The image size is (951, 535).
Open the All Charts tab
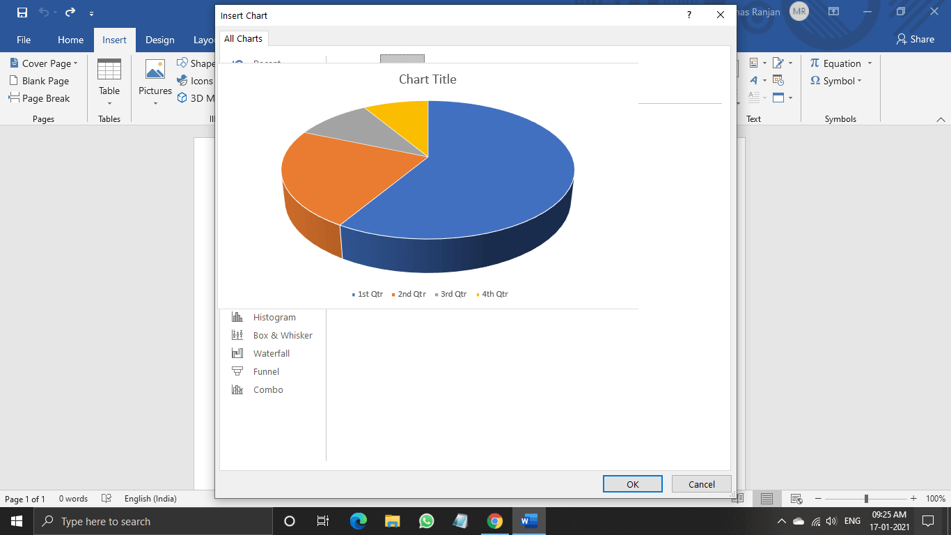point(243,38)
